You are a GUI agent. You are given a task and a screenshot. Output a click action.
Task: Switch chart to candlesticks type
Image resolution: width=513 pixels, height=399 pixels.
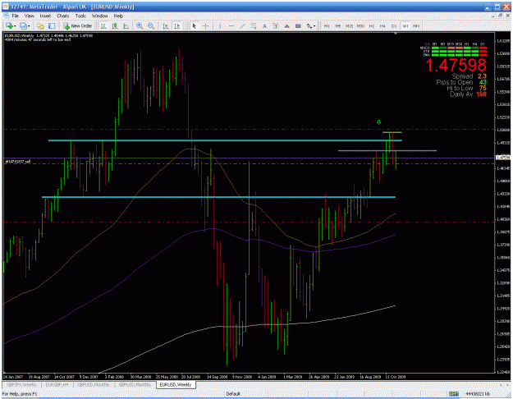(115, 25)
